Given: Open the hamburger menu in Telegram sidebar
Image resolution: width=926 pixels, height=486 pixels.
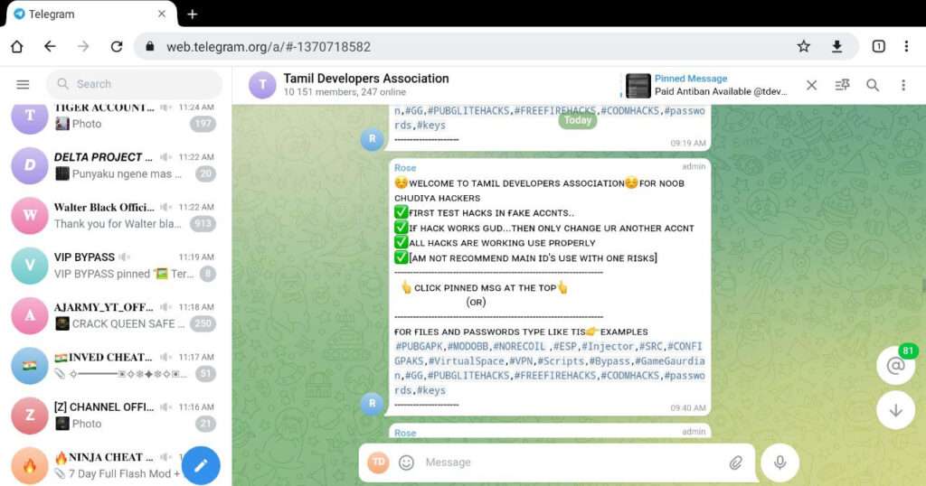Looking at the screenshot, I should 23,84.
